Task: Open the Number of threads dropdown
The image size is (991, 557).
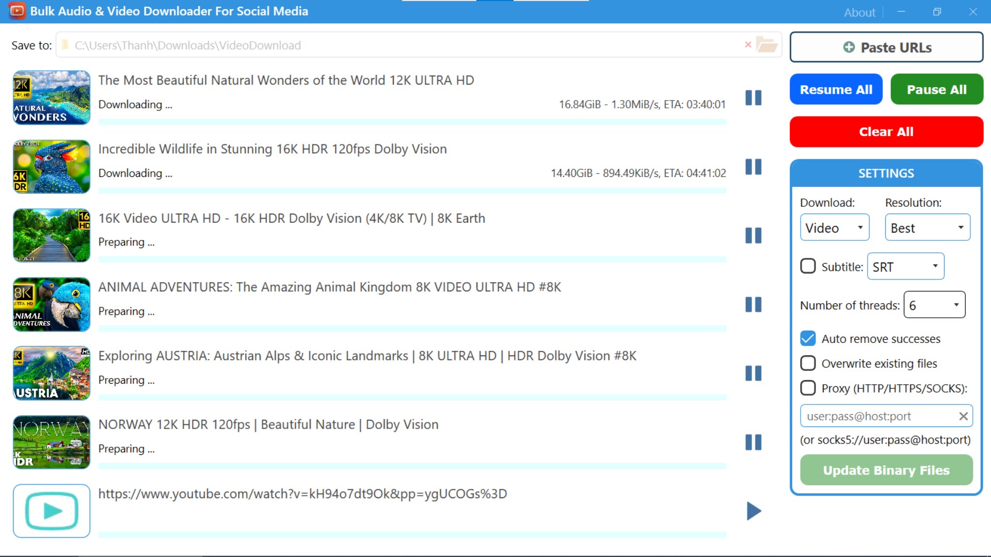Action: [x=934, y=305]
